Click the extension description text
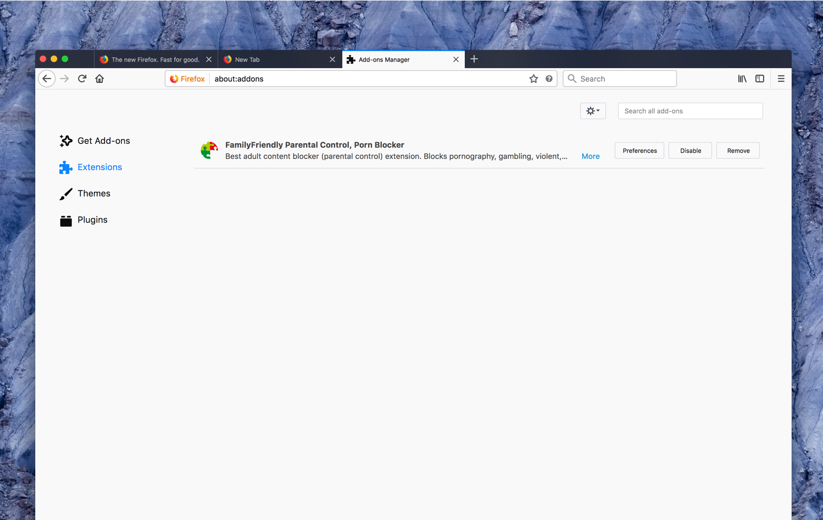This screenshot has width=823, height=520. click(396, 156)
